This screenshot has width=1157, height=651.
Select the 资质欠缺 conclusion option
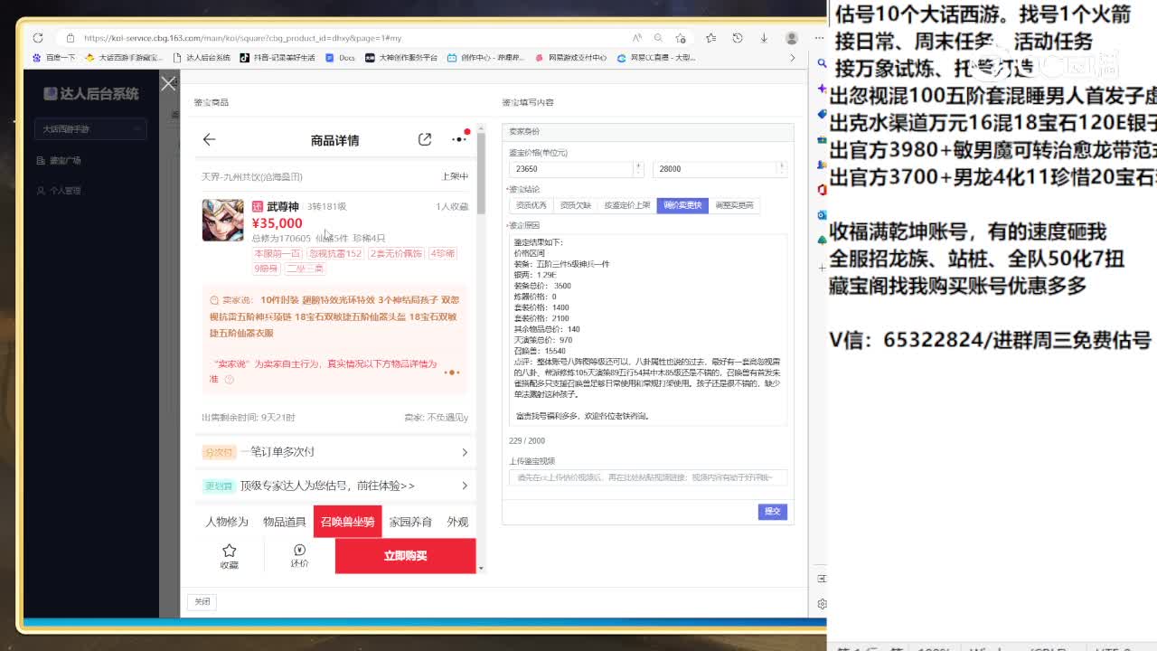coord(575,205)
